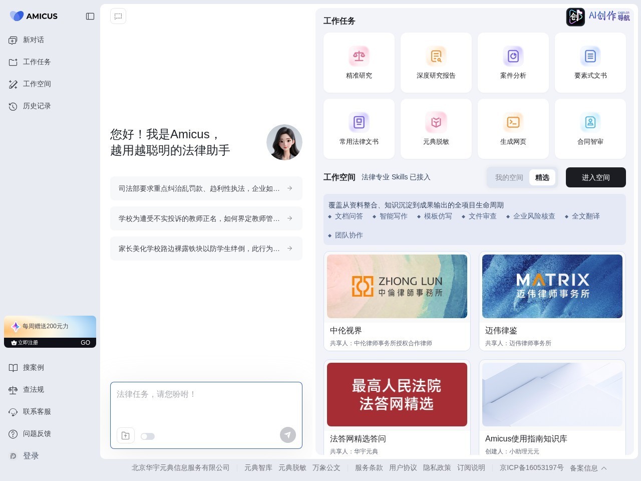Screen dimensions: 641x481
Task: Open the 案件分析 task
Action: coord(513,63)
